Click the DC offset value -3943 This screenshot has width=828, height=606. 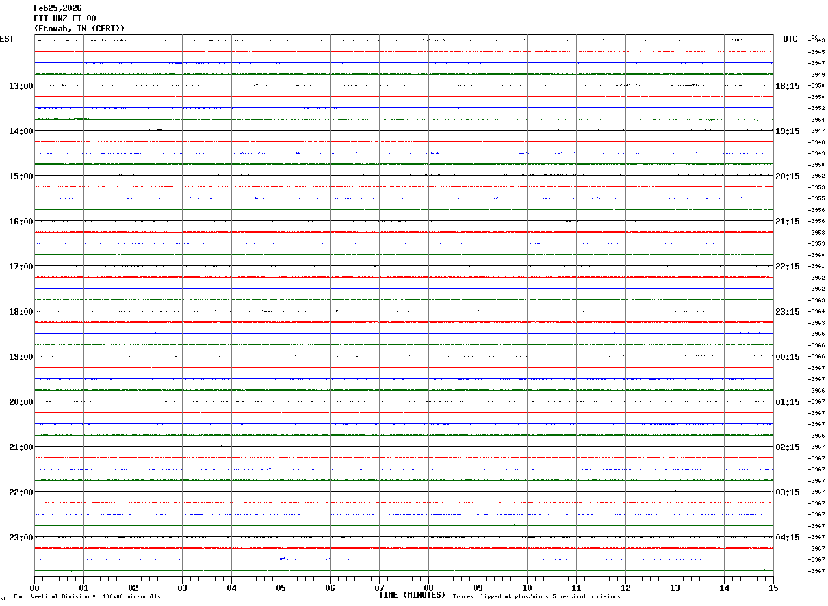tap(816, 41)
